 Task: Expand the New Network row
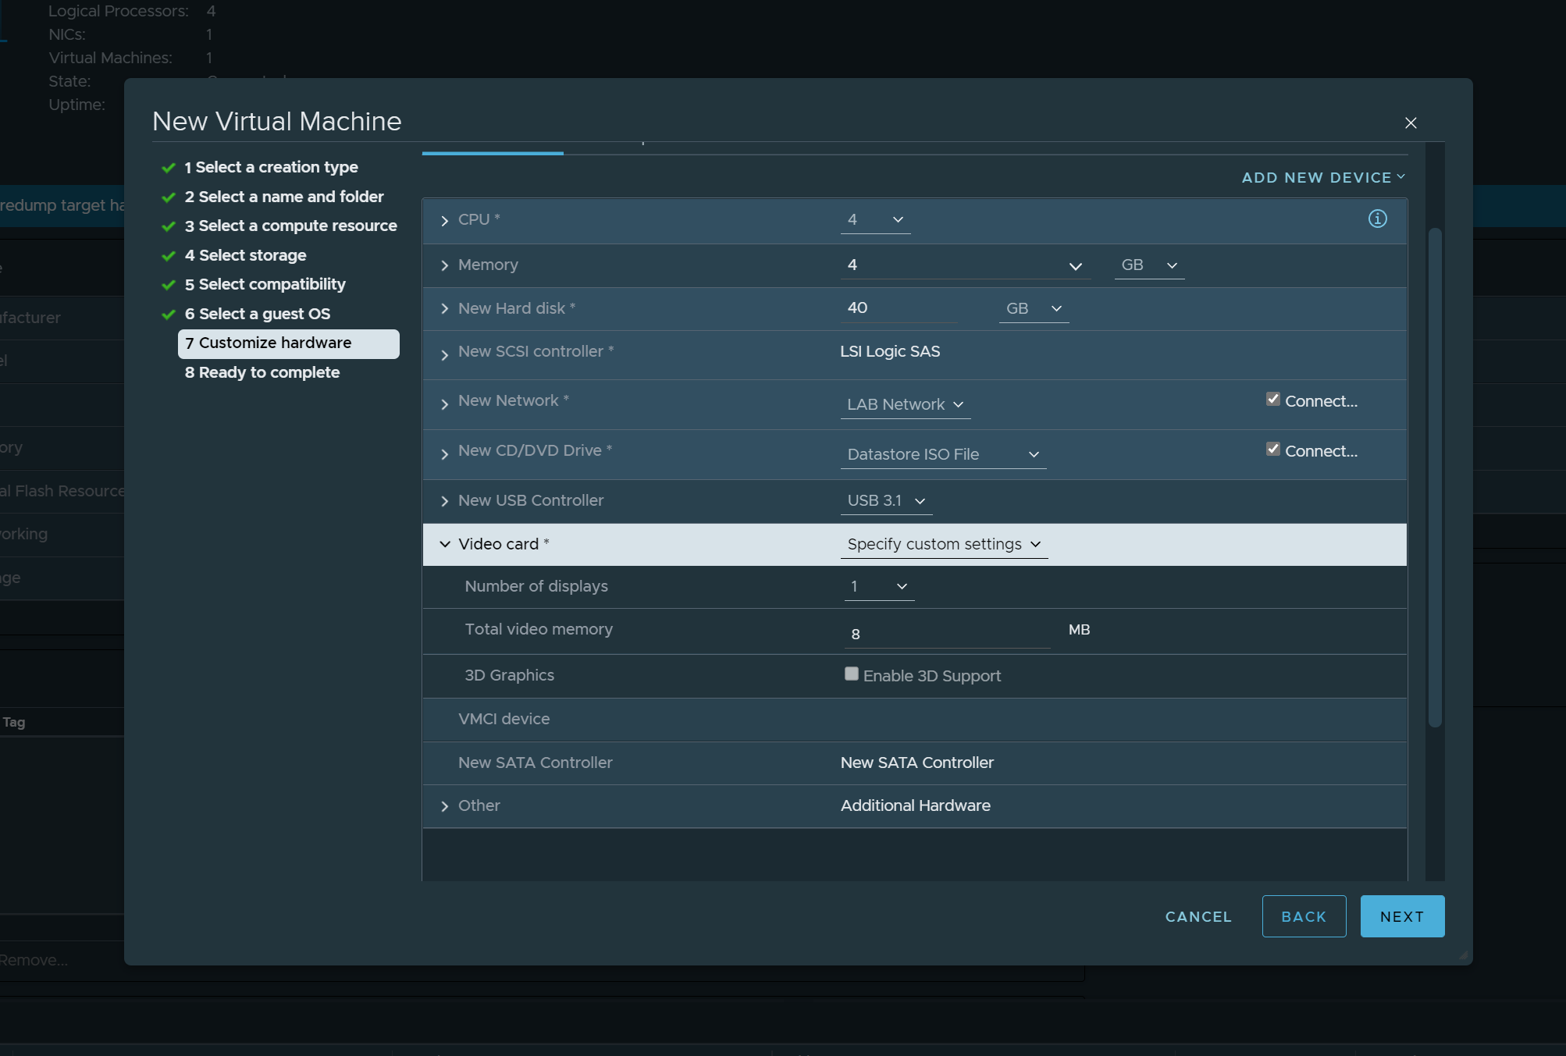coord(445,404)
